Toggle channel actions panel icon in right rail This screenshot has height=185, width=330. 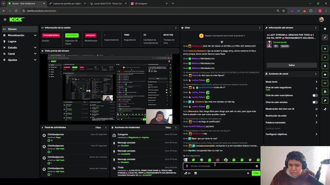[325, 92]
